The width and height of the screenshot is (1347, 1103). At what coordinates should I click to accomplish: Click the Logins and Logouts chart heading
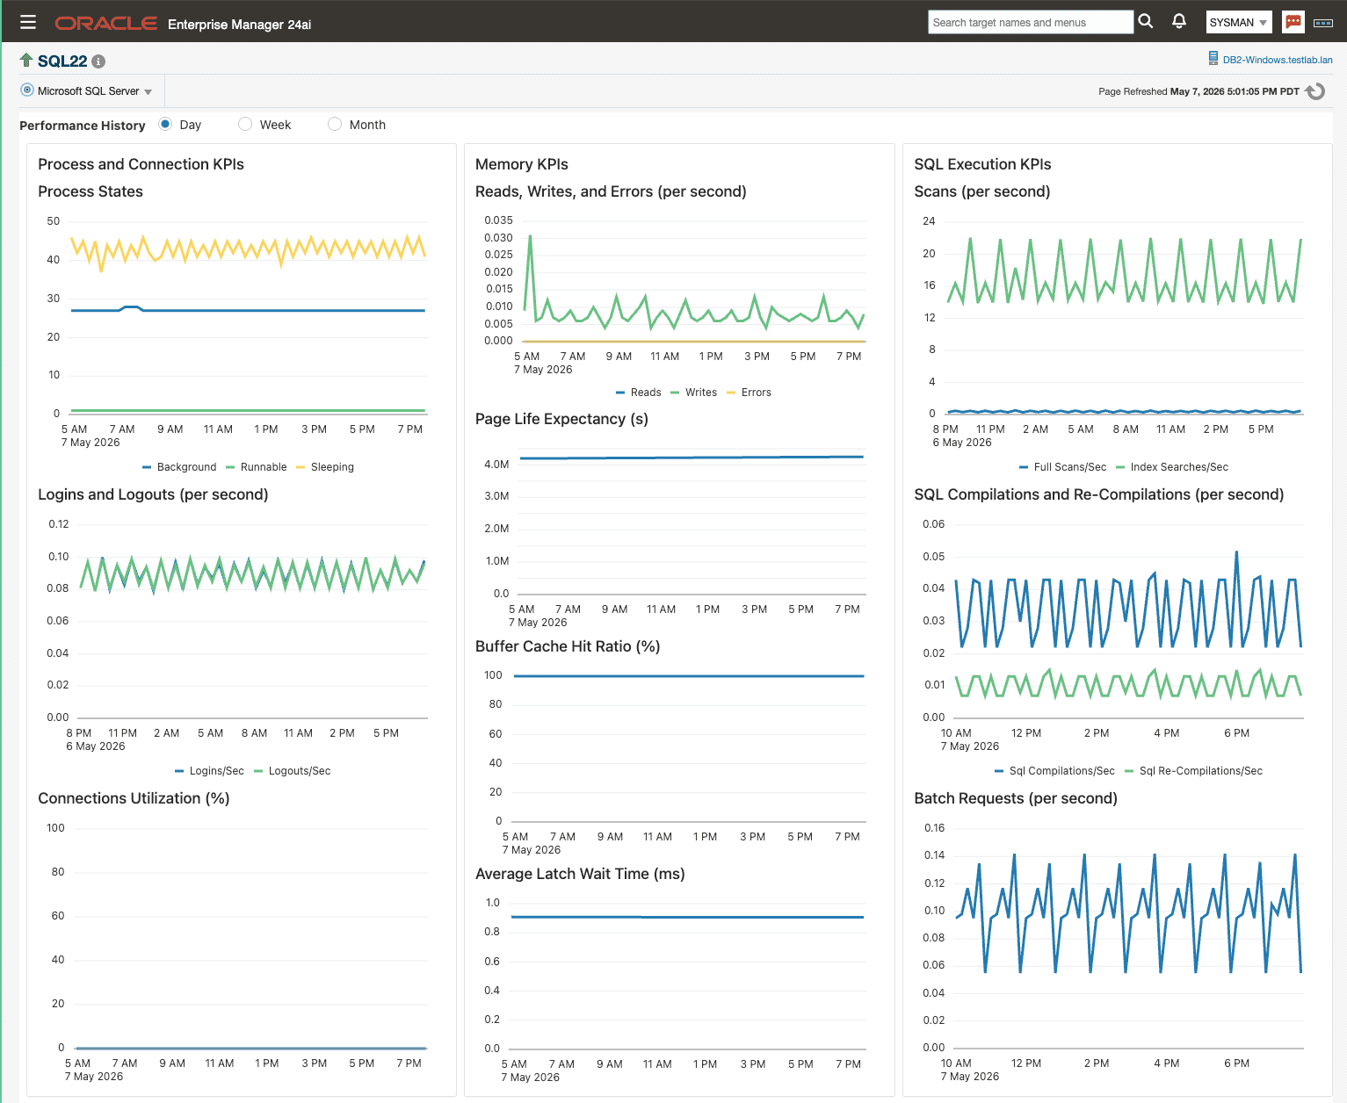point(153,494)
